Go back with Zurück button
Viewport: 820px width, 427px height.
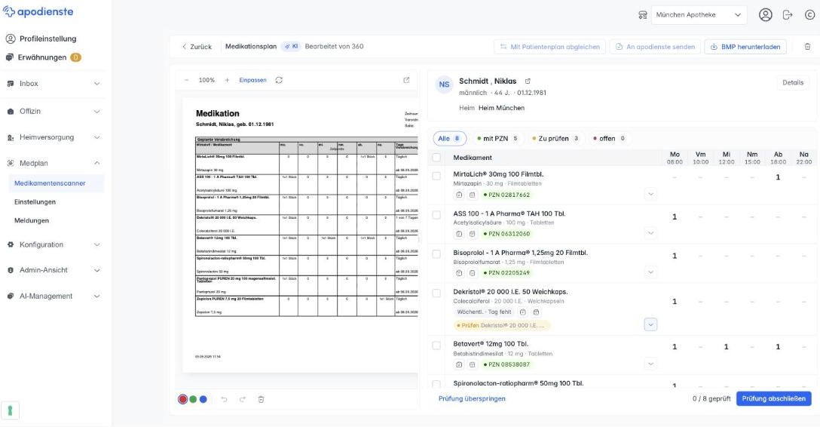click(x=197, y=47)
